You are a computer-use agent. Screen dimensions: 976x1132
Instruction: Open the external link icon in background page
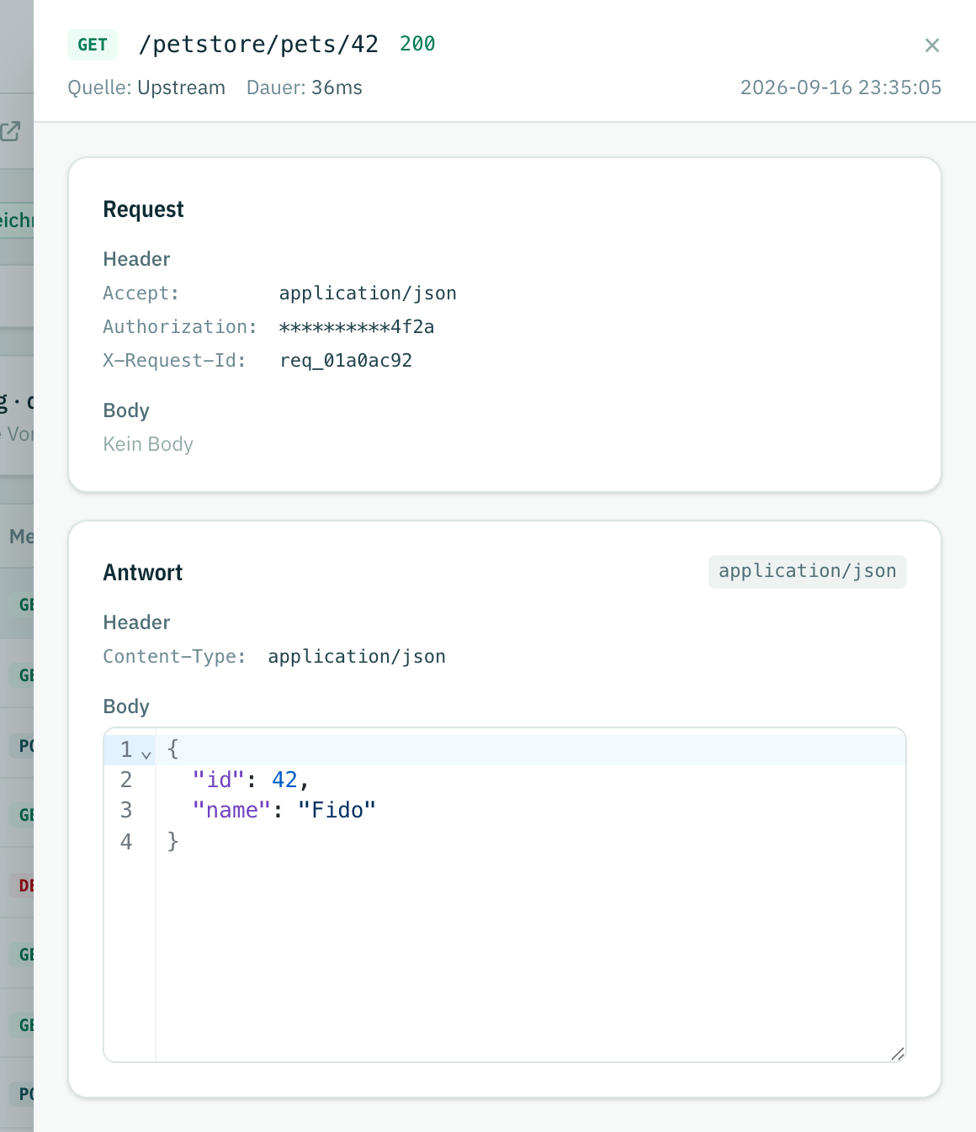pos(10,131)
